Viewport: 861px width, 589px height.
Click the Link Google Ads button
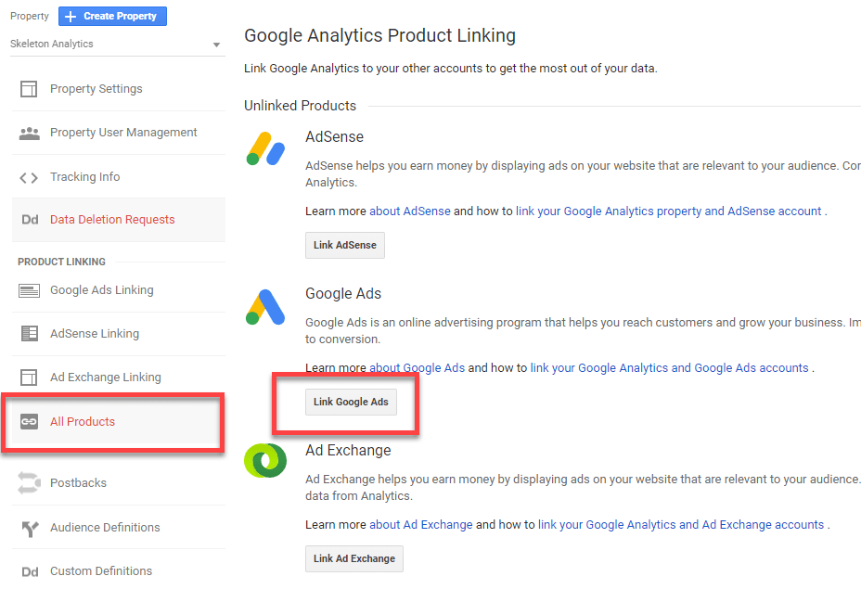pyautogui.click(x=351, y=402)
